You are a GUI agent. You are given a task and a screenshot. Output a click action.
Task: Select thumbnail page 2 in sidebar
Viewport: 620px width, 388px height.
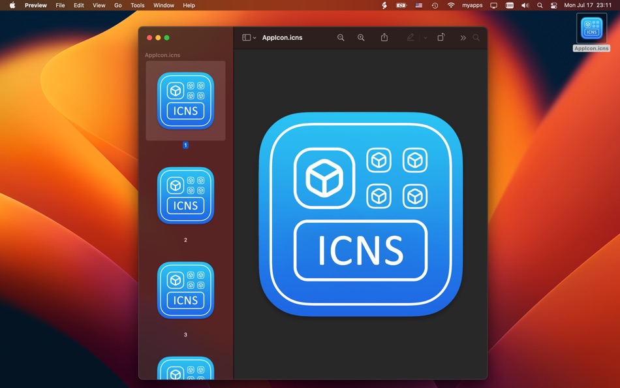185,195
